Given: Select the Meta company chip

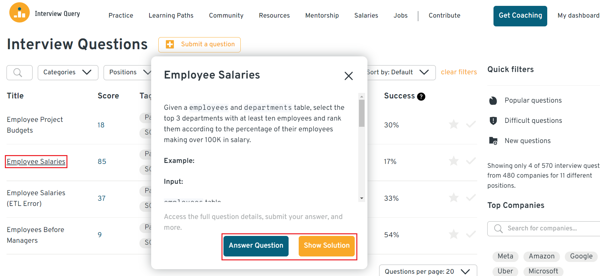Looking at the screenshot, I should (x=505, y=256).
